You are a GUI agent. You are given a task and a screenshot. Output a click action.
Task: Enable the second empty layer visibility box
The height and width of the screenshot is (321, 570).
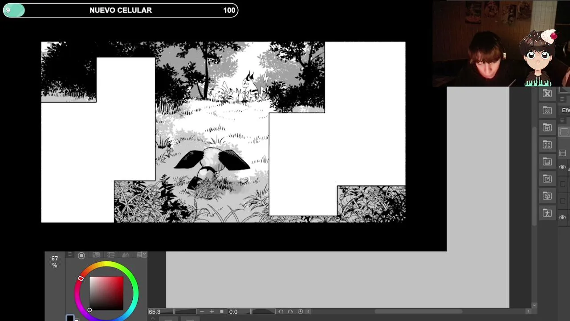(563, 201)
